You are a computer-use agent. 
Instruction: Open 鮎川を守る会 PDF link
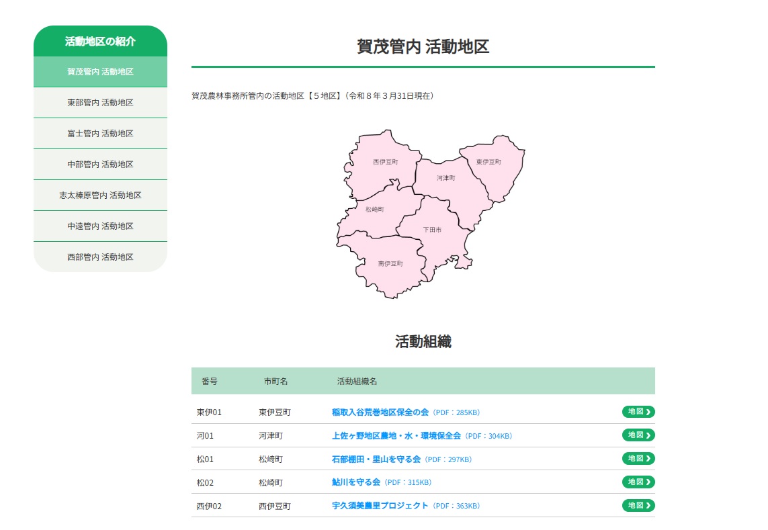tap(382, 482)
